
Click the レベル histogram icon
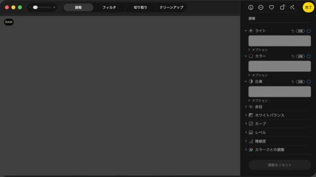(251, 133)
